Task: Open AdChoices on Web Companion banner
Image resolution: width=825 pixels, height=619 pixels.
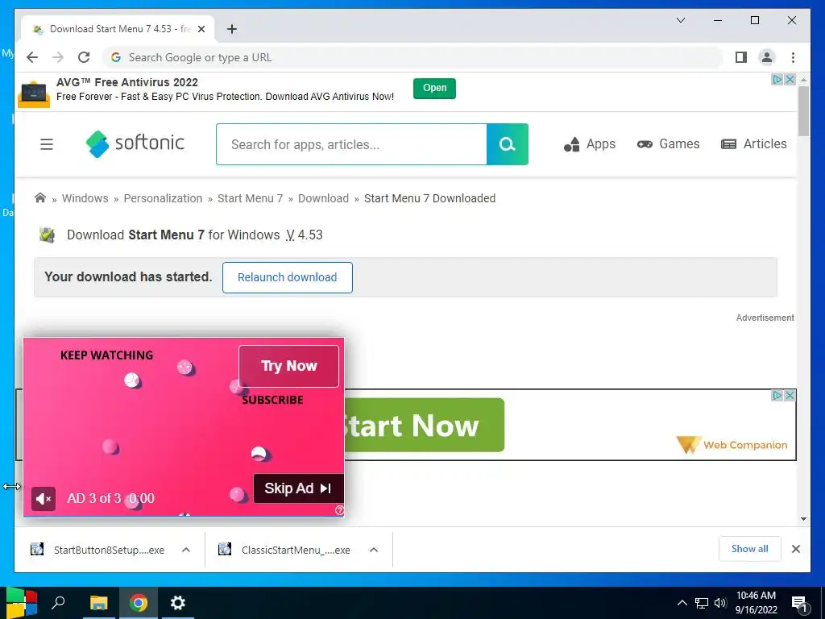Action: click(x=777, y=395)
